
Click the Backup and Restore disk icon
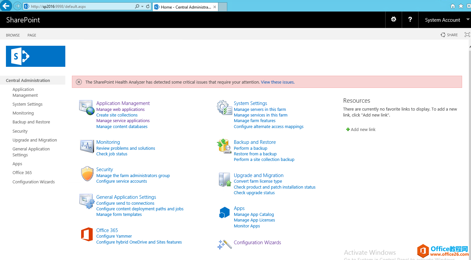pos(224,146)
